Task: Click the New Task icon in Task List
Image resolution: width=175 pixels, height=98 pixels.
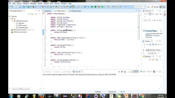Action: tap(145, 14)
